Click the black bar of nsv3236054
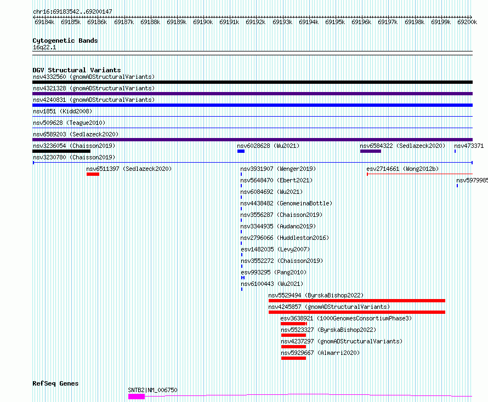The width and height of the screenshot is (488, 402). pyautogui.click(x=61, y=151)
